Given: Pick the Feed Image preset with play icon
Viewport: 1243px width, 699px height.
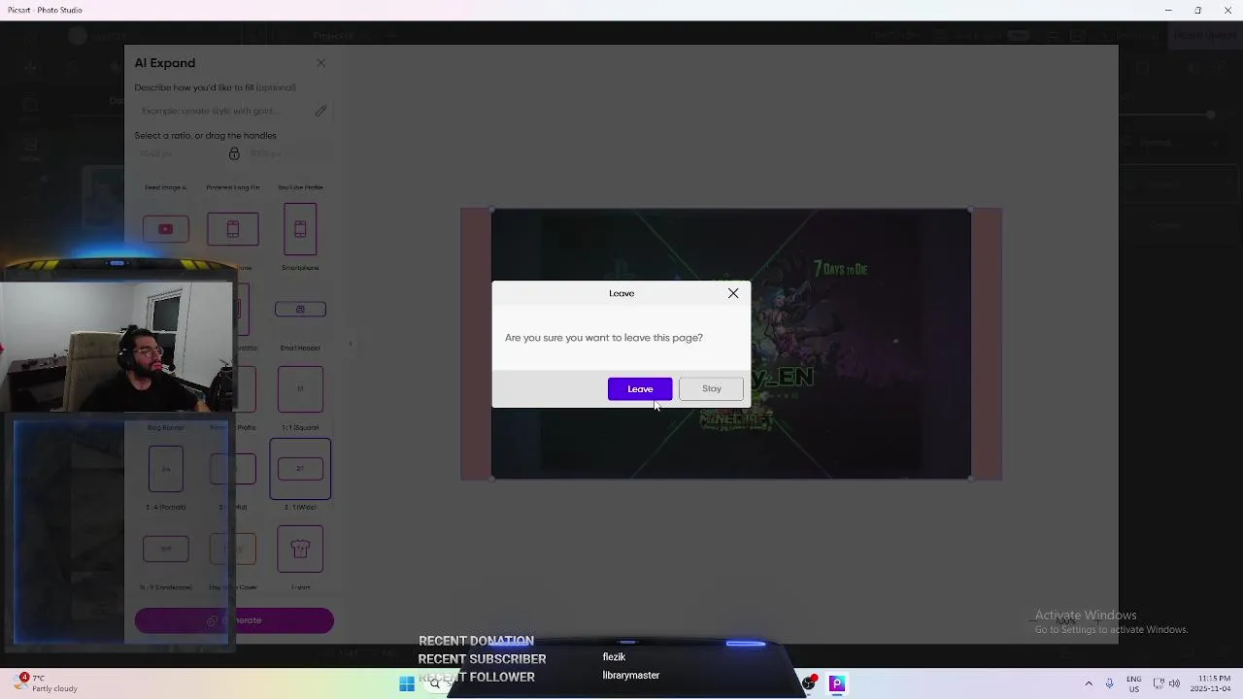Looking at the screenshot, I should pos(165,229).
